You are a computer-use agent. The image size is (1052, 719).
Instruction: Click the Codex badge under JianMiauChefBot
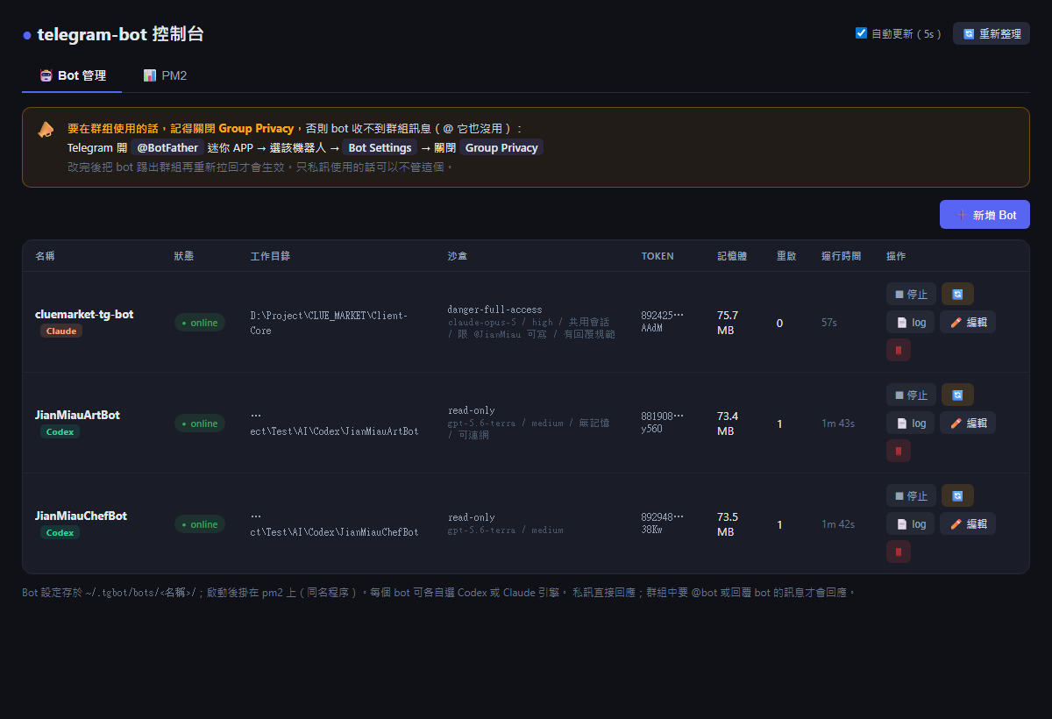60,532
